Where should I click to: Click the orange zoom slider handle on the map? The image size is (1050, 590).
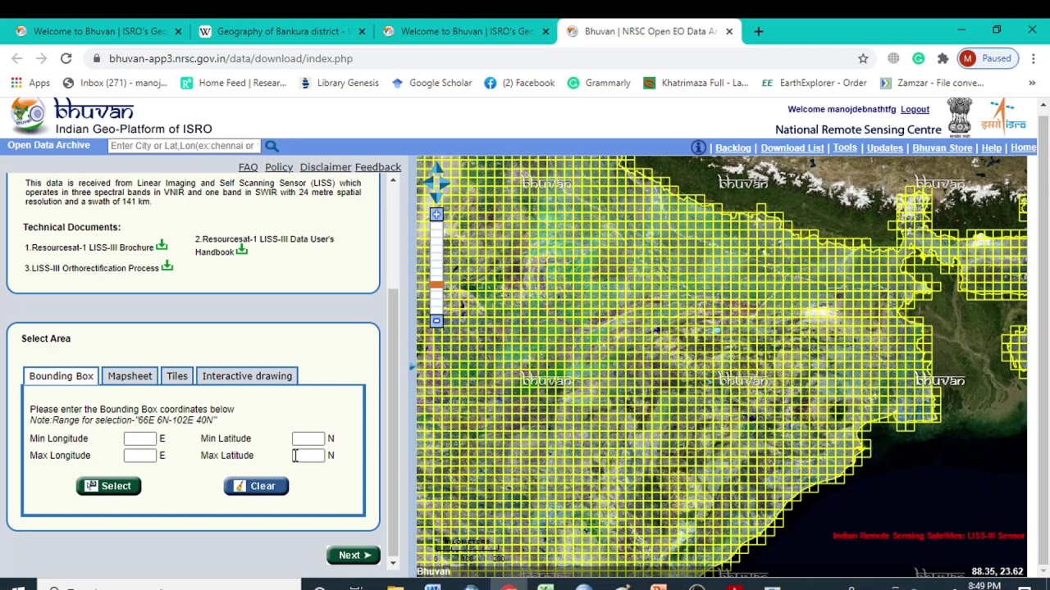pos(436,285)
